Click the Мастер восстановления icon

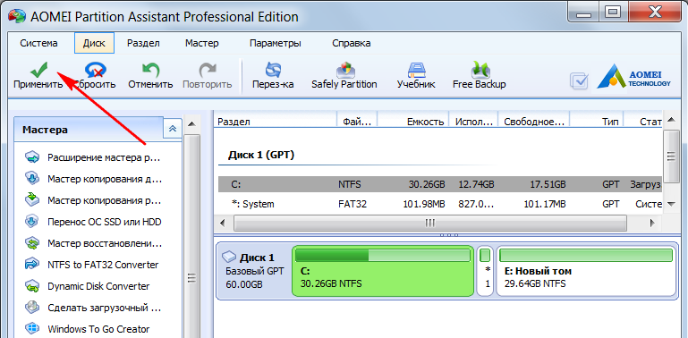point(32,243)
